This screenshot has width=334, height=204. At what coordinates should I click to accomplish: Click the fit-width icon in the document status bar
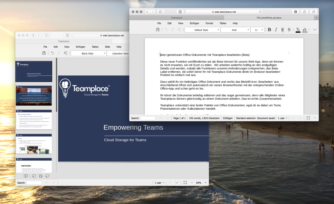(308, 118)
